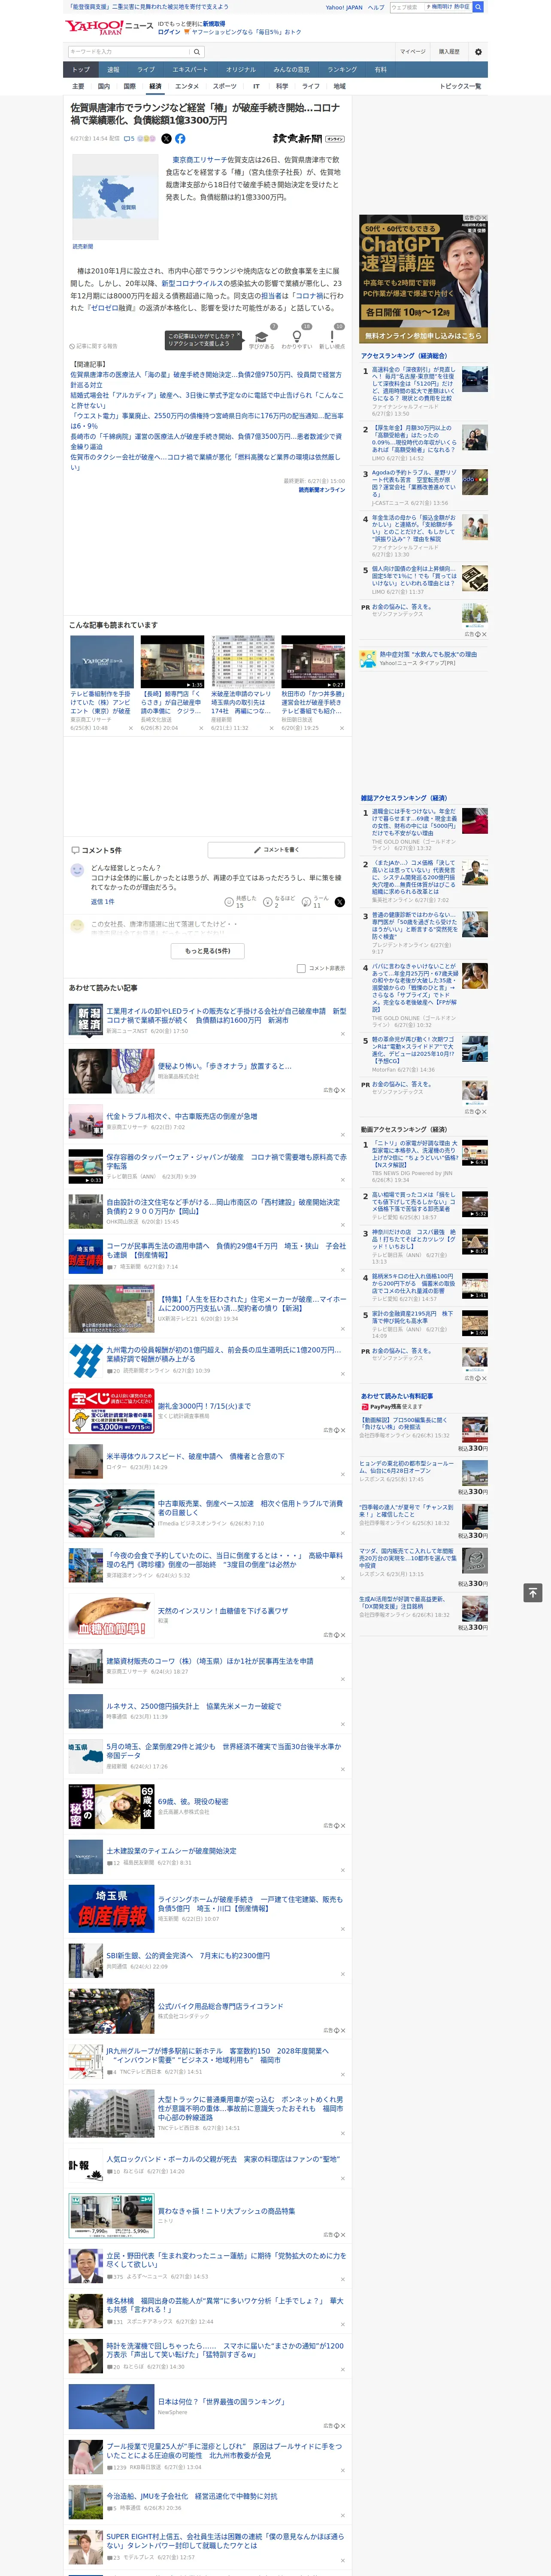Click the Yomiuri Shimbun Online logo
Screen dimensions: 551x2576
coord(309,139)
